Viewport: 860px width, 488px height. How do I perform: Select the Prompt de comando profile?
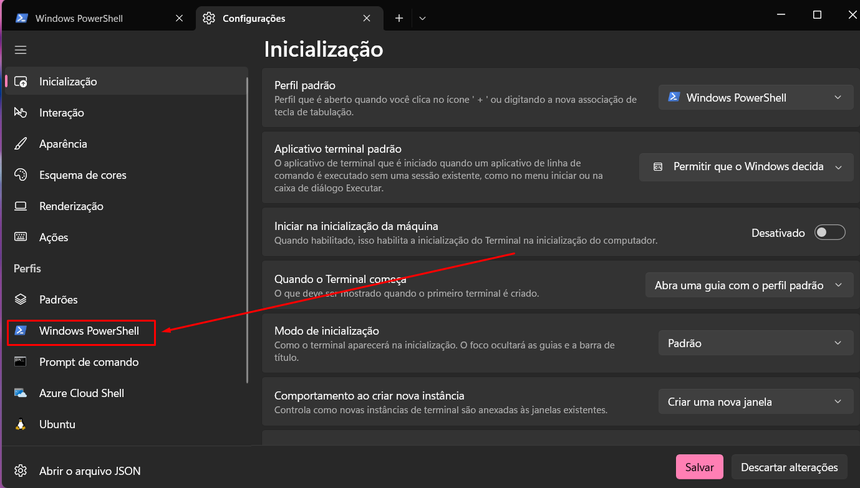point(126,362)
